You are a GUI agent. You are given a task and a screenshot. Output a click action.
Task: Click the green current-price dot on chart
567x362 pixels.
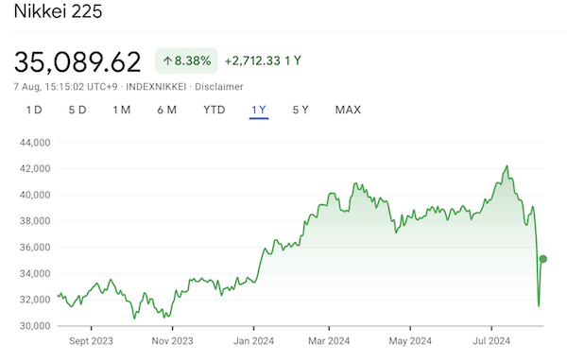pos(542,259)
